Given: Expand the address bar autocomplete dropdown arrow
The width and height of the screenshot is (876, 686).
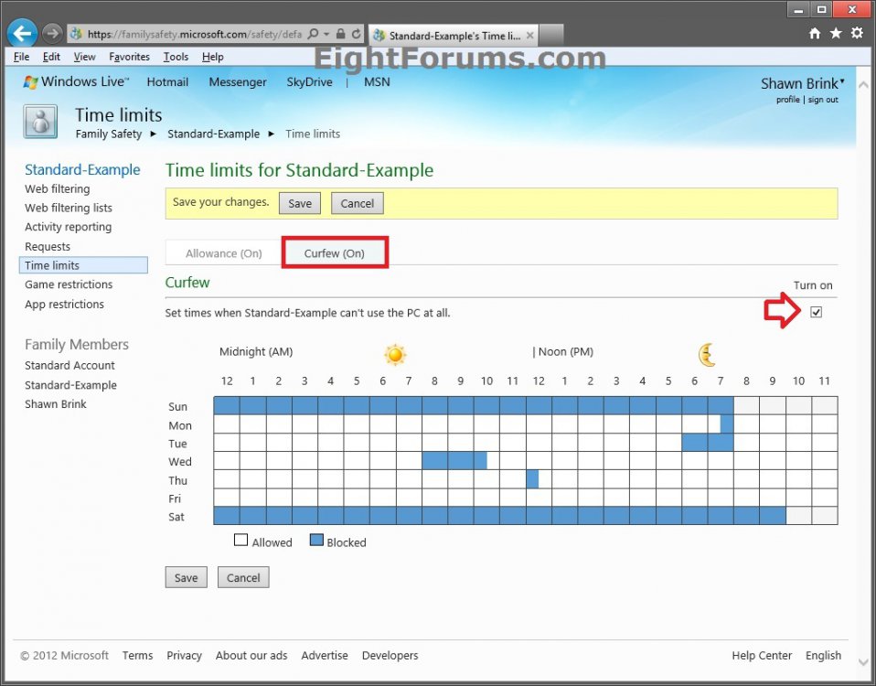Looking at the screenshot, I should (326, 34).
